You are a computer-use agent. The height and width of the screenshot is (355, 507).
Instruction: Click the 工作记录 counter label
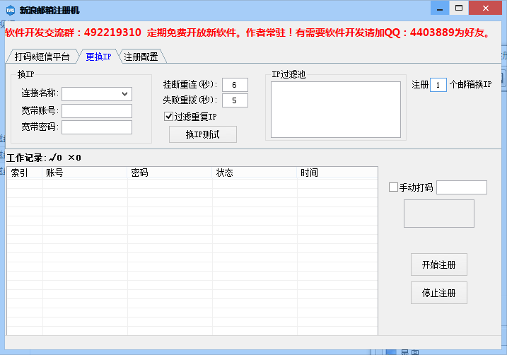[x=44, y=158]
